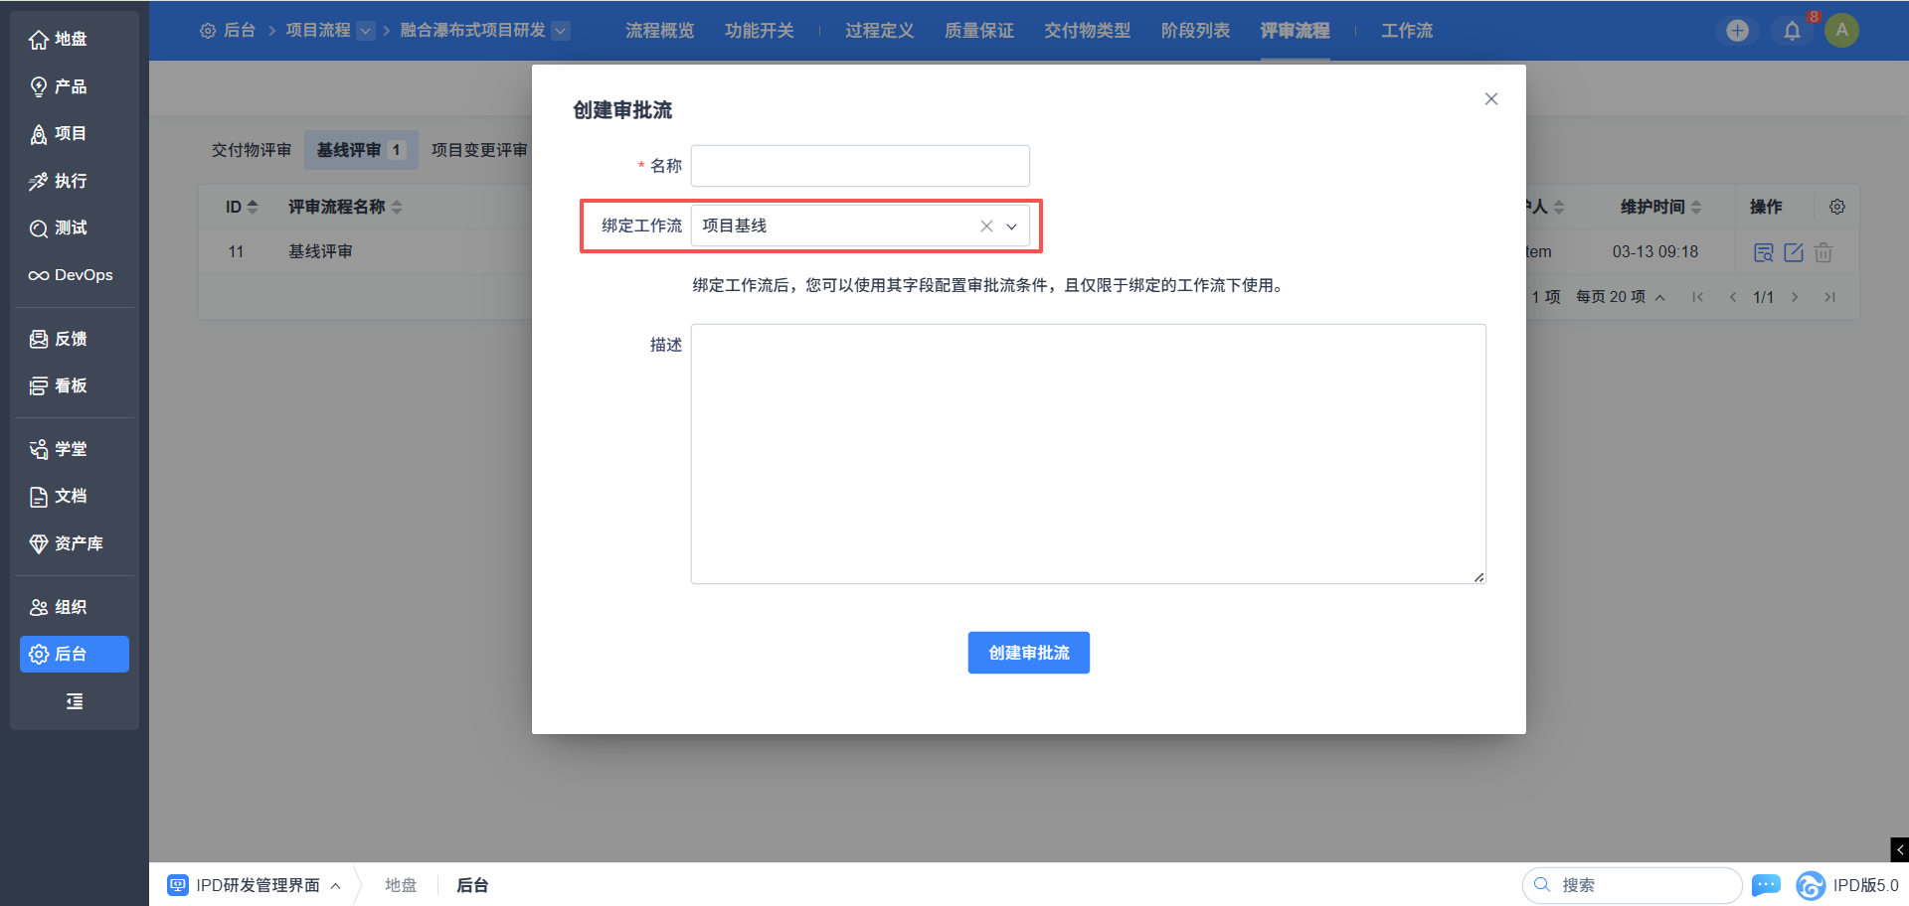Screen dimensions: 1909x906
Task: Open 测试 module in sidebar
Action: coord(75,227)
